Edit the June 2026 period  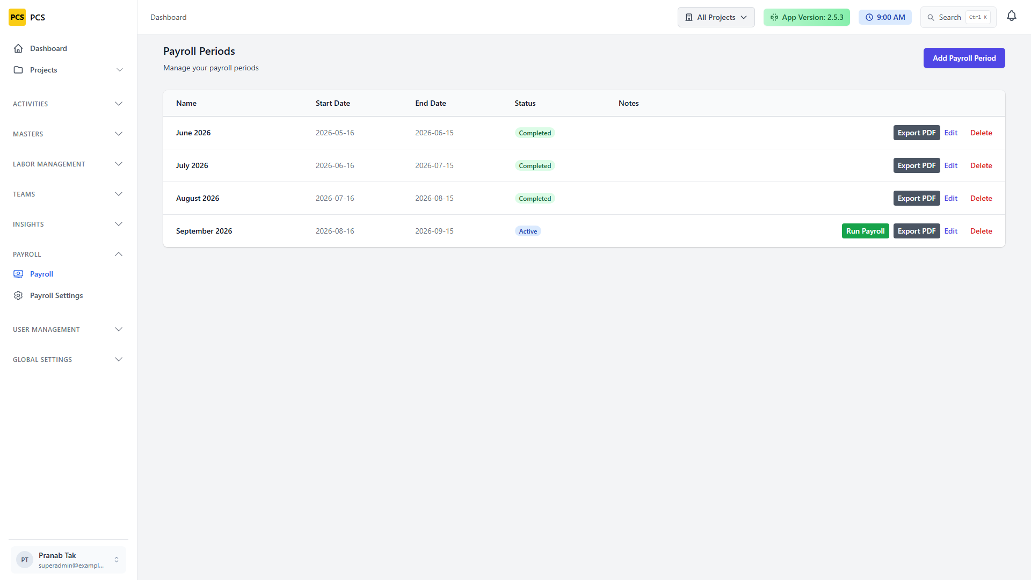pos(950,133)
